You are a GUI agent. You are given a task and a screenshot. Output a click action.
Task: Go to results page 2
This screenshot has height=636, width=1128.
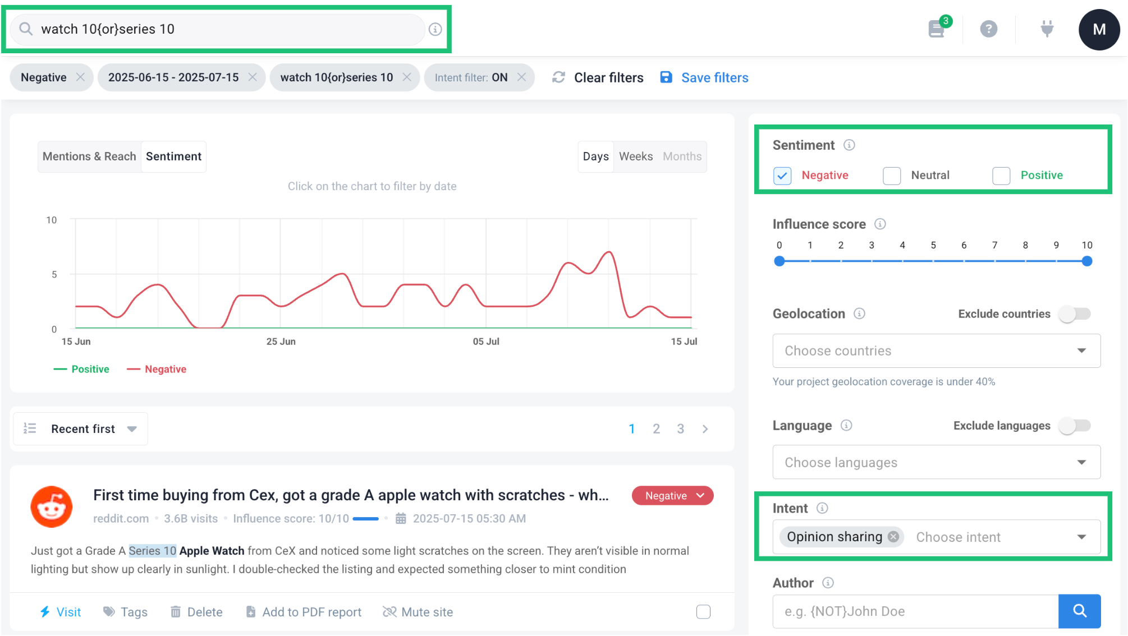coord(656,429)
